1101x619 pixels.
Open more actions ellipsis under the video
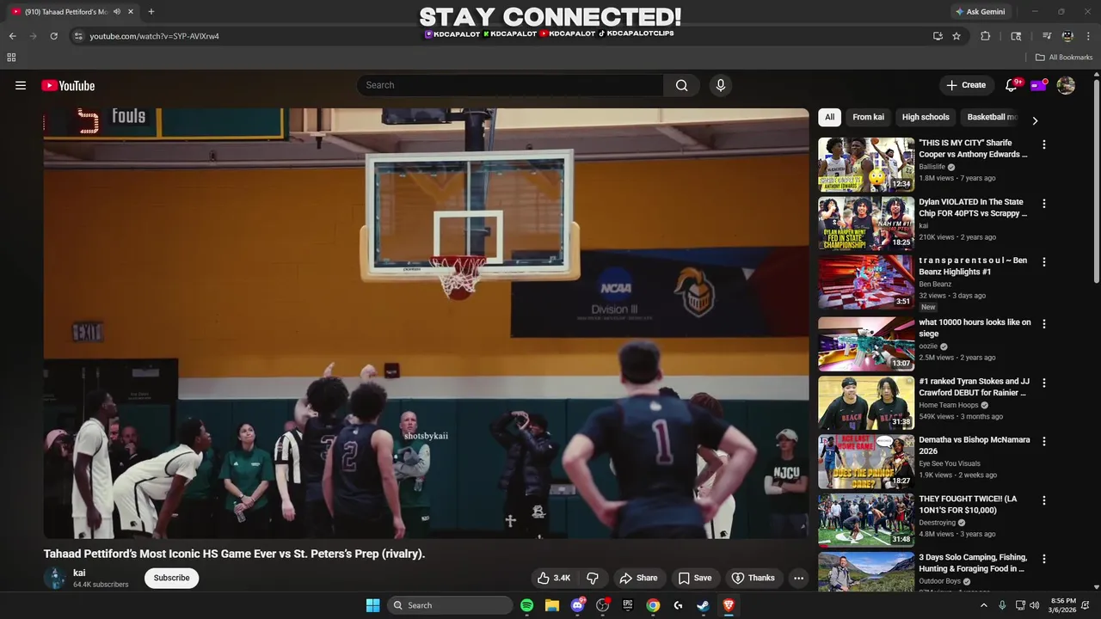(x=798, y=578)
